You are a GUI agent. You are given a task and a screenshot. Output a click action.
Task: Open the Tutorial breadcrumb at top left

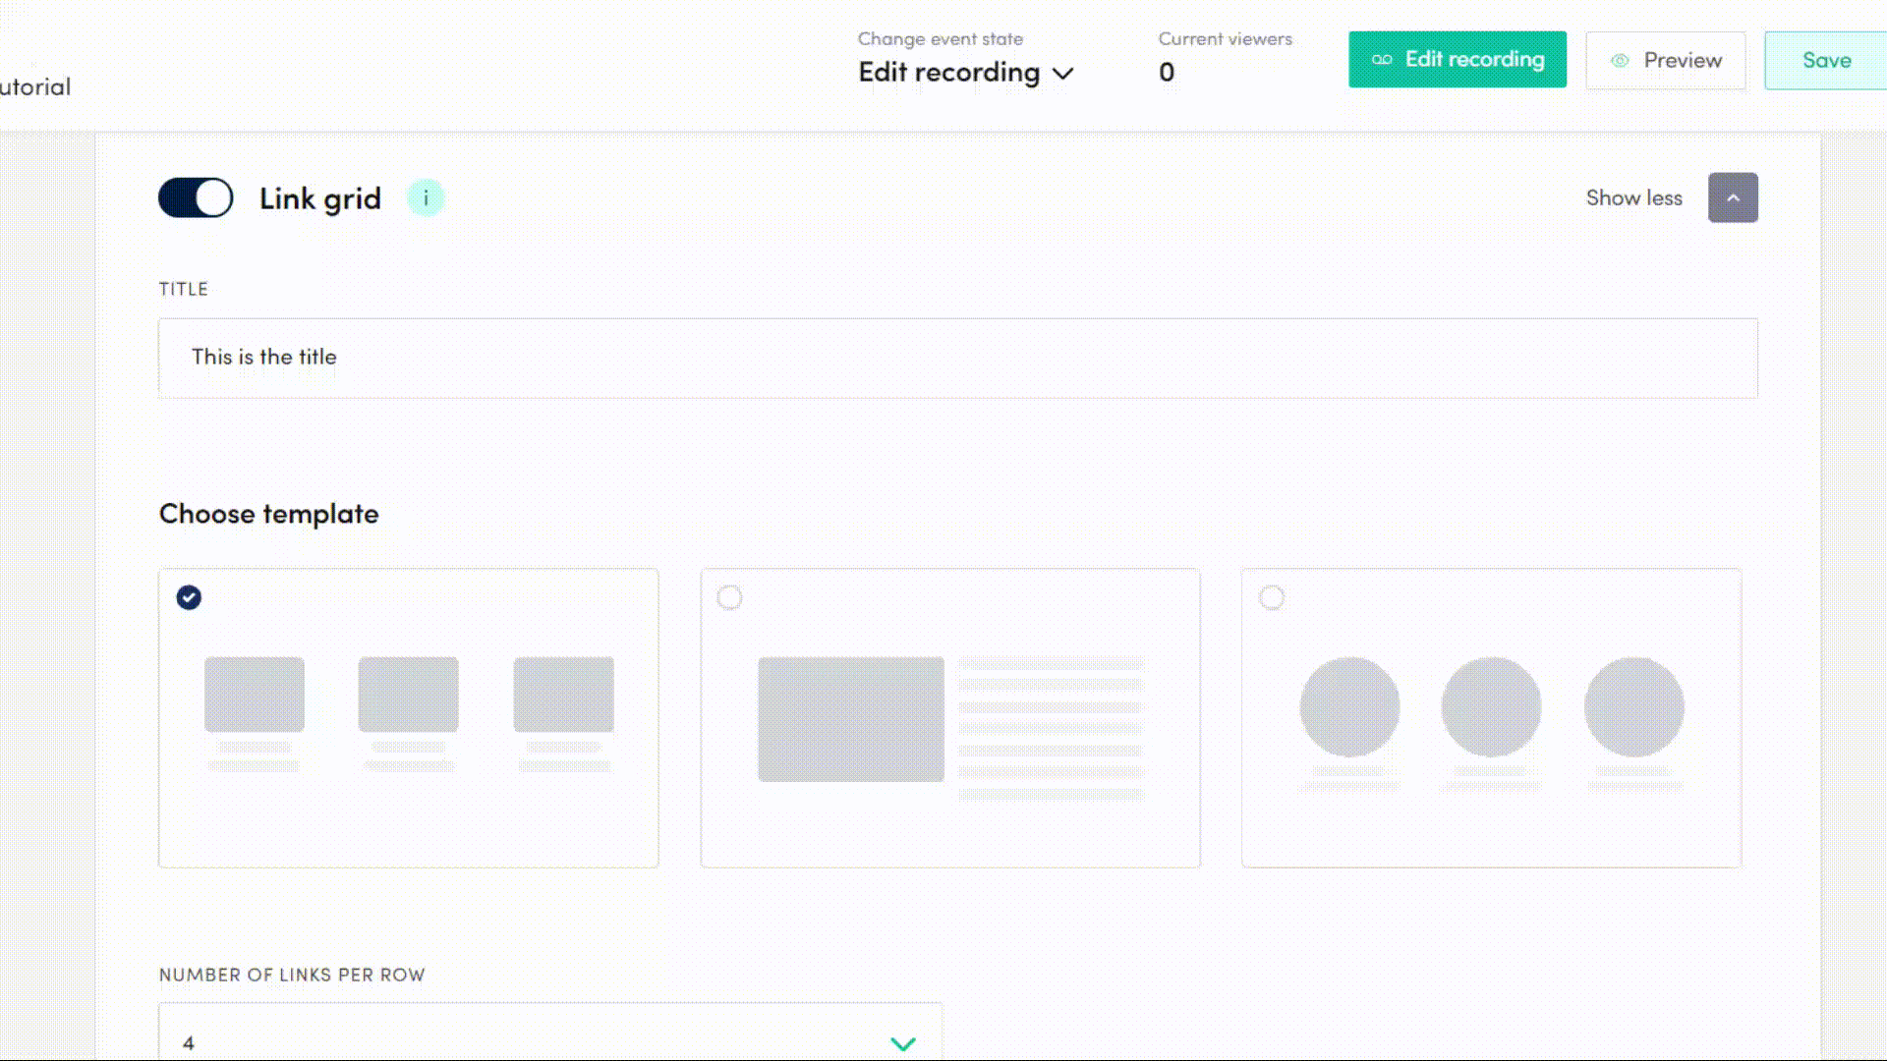[35, 86]
